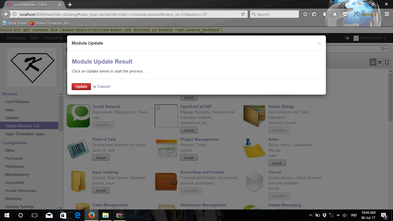
Task: Switch to list view
Action: (380, 62)
